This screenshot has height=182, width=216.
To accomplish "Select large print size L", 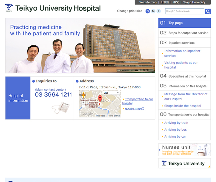I will [x=159, y=11].
